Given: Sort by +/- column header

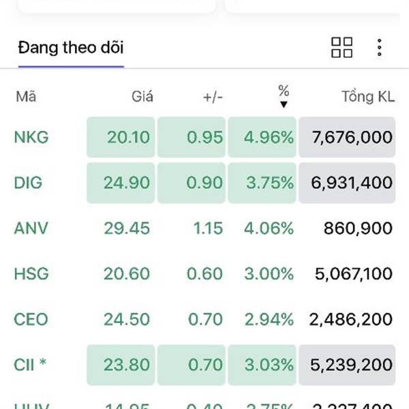Looking at the screenshot, I should (213, 97).
